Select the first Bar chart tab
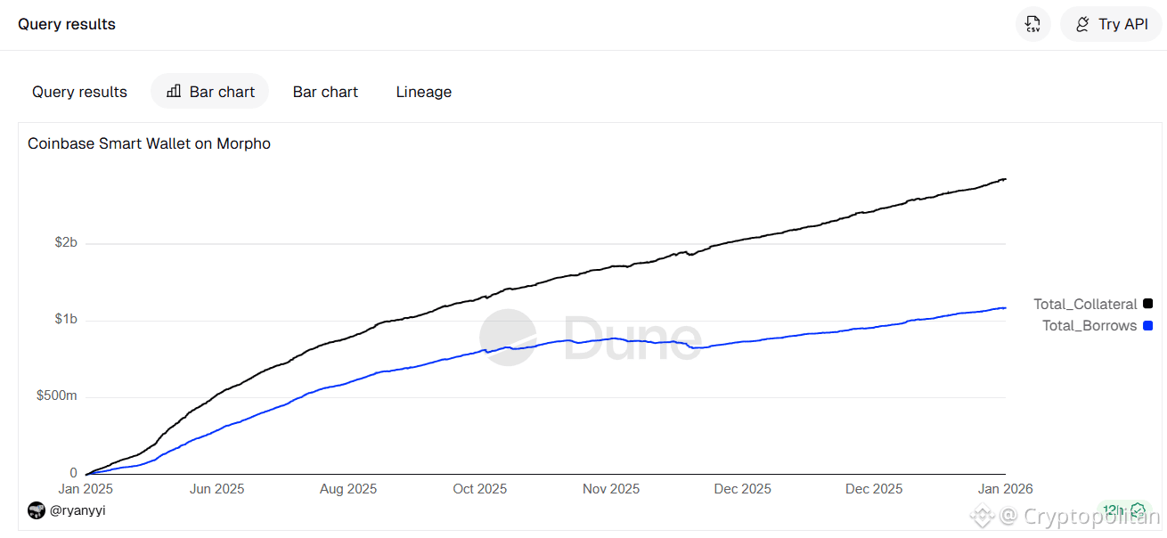The height and width of the screenshot is (538, 1167). (210, 92)
